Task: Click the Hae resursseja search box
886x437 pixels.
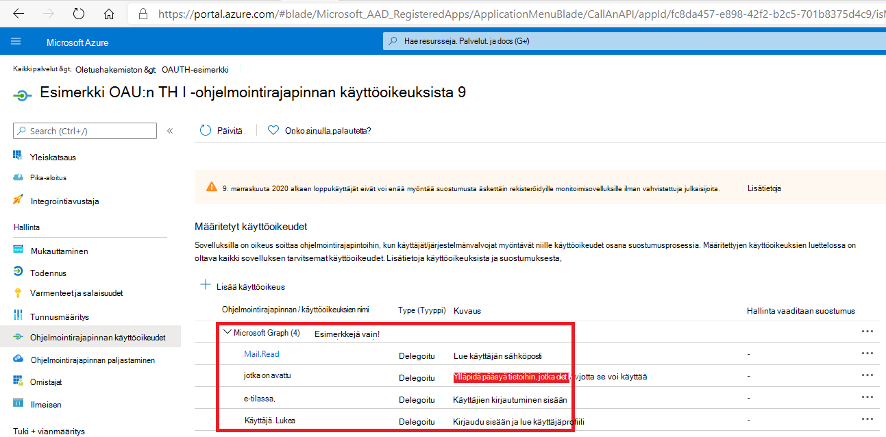Action: [634, 41]
